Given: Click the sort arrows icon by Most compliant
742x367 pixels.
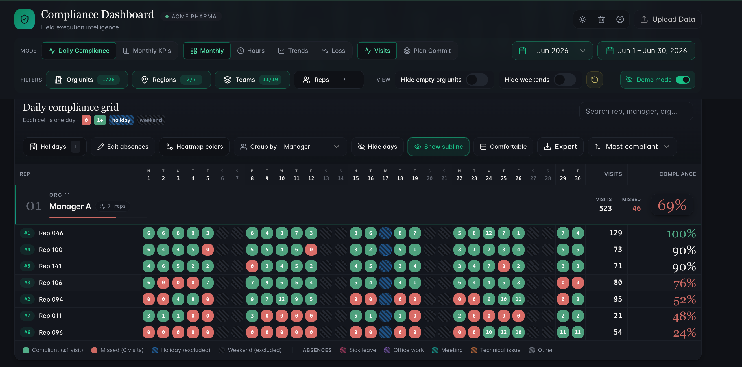Looking at the screenshot, I should pyautogui.click(x=598, y=147).
